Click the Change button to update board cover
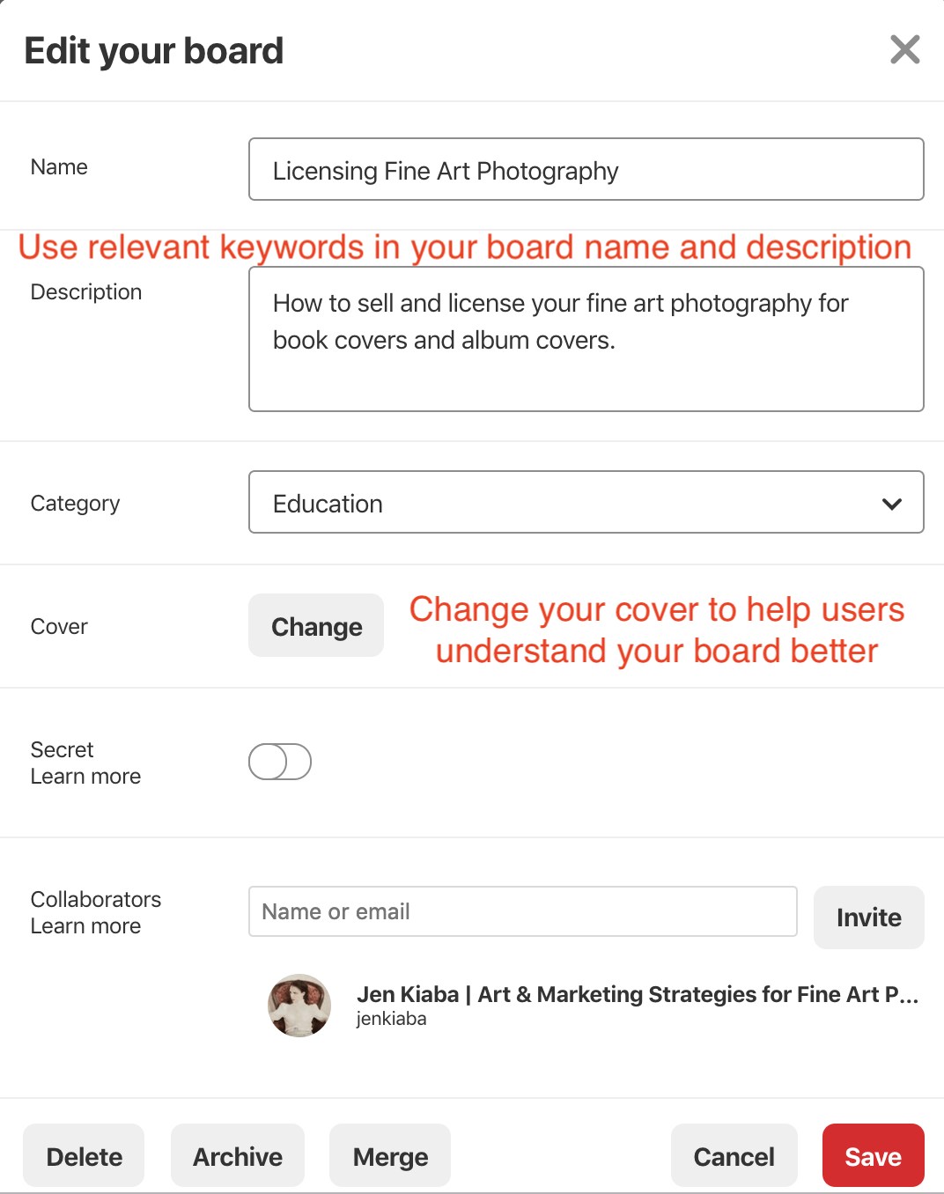The image size is (944, 1194). 315,626
